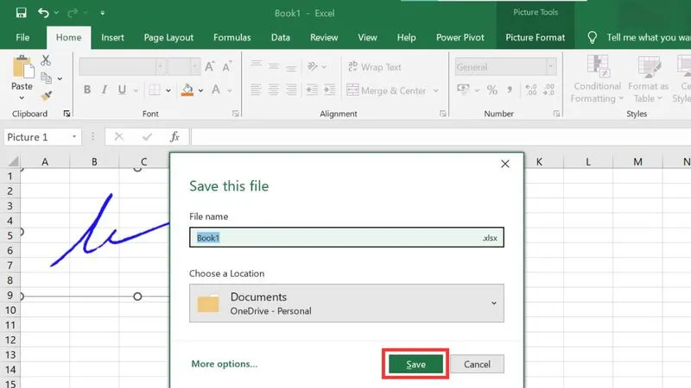Click the Paste clipboard icon
Image resolution: width=691 pixels, height=388 pixels.
tap(22, 67)
